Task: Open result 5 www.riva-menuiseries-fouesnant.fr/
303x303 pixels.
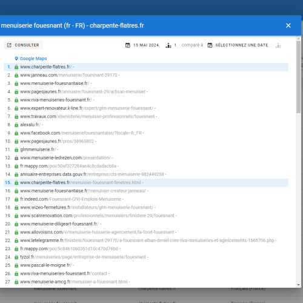Action: tap(56, 100)
